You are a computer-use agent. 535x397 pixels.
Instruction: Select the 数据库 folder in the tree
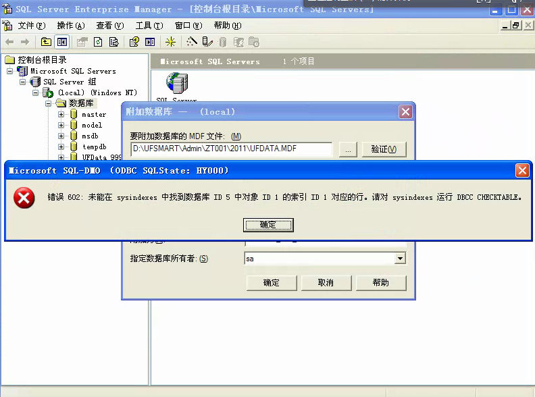click(x=81, y=103)
